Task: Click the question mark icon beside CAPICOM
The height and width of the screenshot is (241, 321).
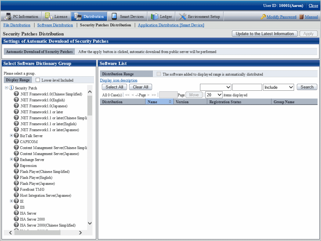Action: (x=17, y=142)
